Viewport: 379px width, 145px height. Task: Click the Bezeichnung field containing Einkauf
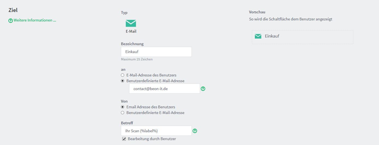(156, 52)
